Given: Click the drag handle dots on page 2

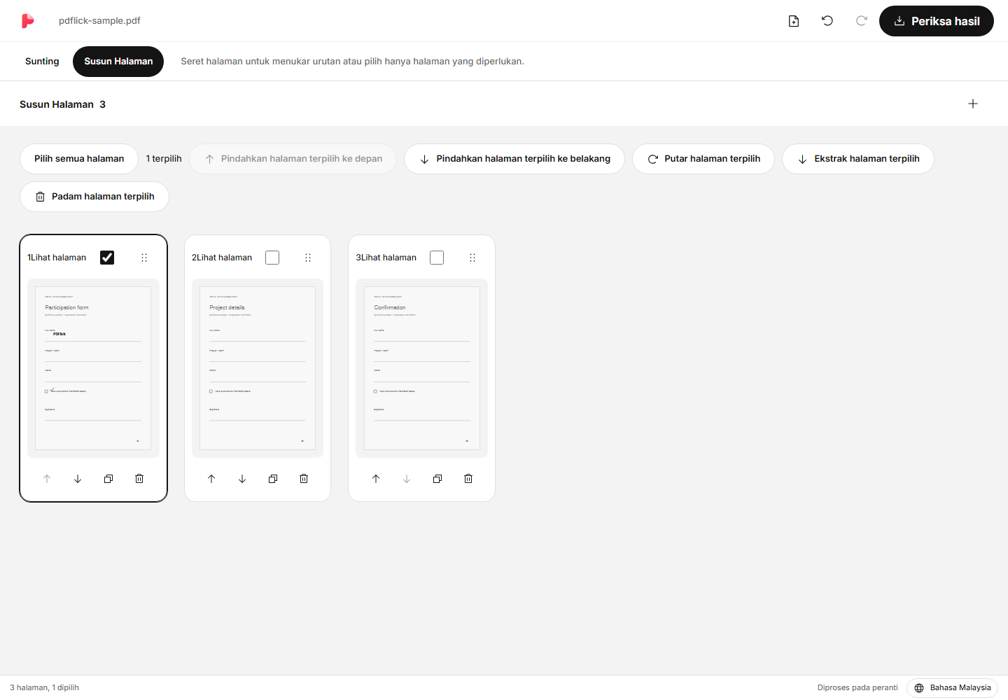Looking at the screenshot, I should click(308, 258).
